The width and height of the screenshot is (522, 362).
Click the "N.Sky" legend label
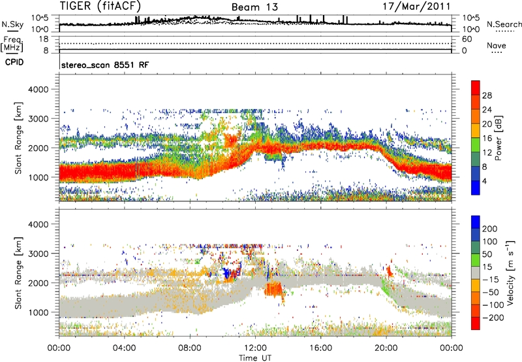(12, 24)
